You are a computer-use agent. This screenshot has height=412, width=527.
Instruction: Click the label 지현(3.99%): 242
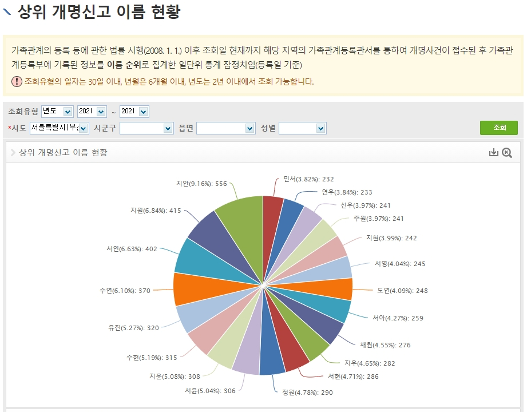[x=391, y=238]
